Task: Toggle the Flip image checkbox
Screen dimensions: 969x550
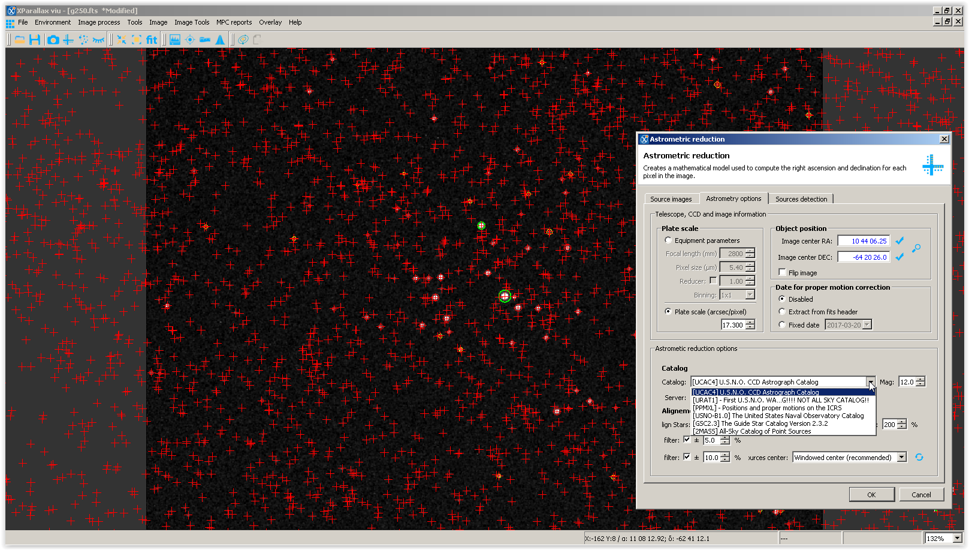Action: pos(782,272)
